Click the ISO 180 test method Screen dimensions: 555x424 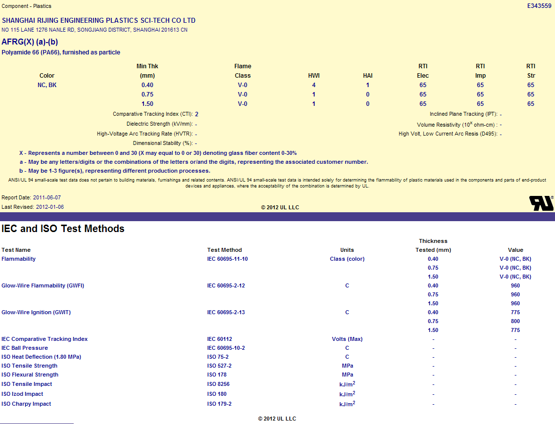click(x=217, y=394)
